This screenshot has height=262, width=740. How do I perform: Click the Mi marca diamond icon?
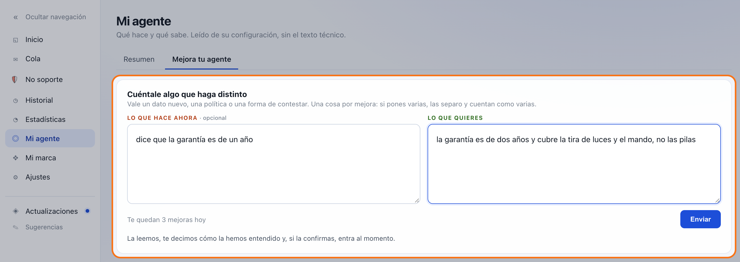pyautogui.click(x=16, y=158)
